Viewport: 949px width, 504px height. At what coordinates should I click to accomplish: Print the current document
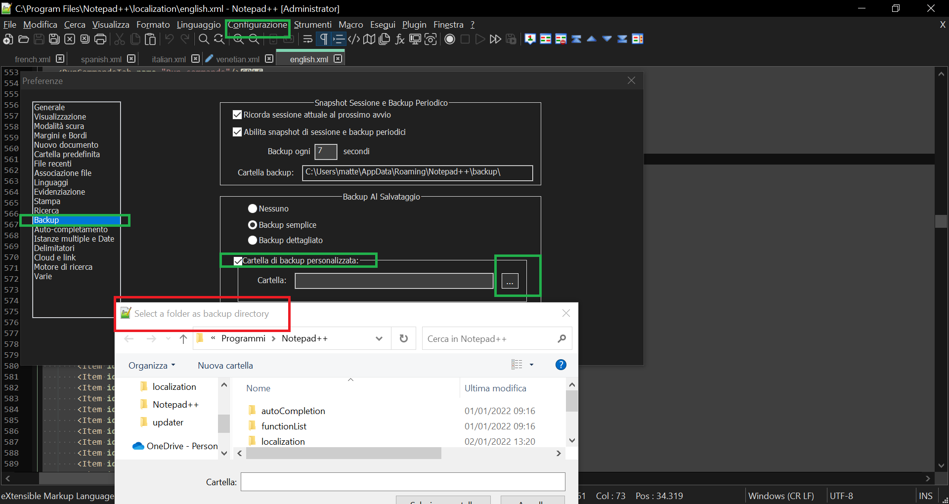(100, 39)
